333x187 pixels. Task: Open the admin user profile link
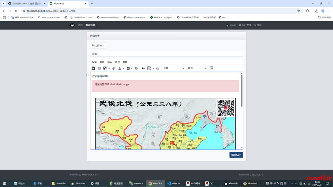pyautogui.click(x=231, y=25)
